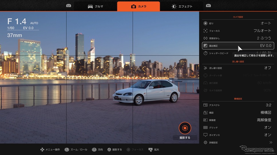
Task: Open the エフェクト tab
Action: click(x=182, y=6)
